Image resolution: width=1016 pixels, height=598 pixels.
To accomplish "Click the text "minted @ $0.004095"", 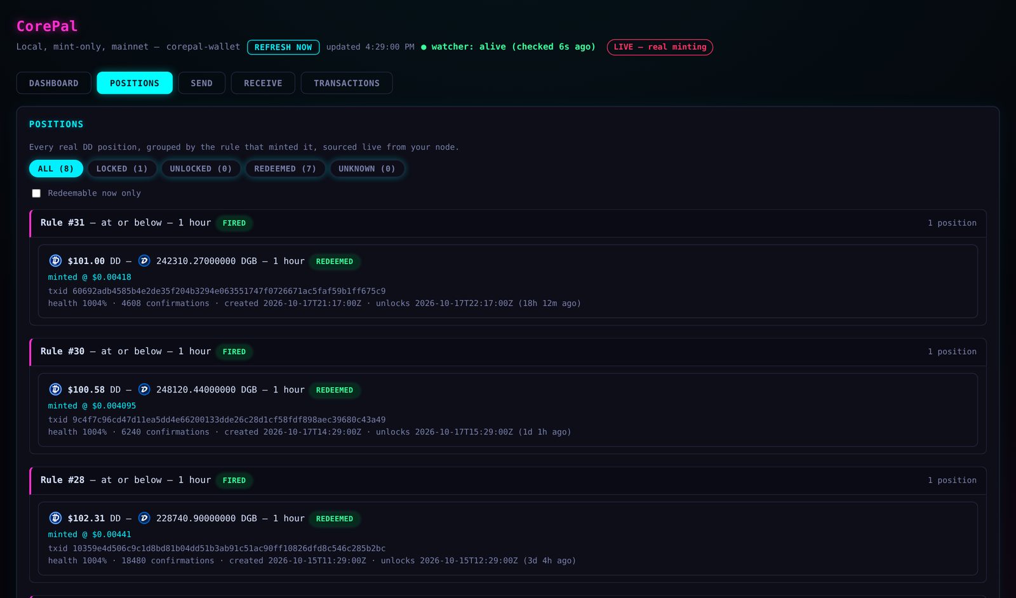I will [x=92, y=406].
